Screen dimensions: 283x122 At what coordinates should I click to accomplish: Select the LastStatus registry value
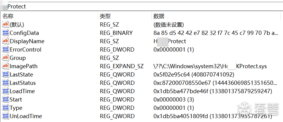pos(23,83)
